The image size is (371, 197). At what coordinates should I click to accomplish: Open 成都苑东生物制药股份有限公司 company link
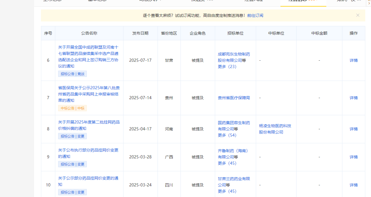coord(234,57)
